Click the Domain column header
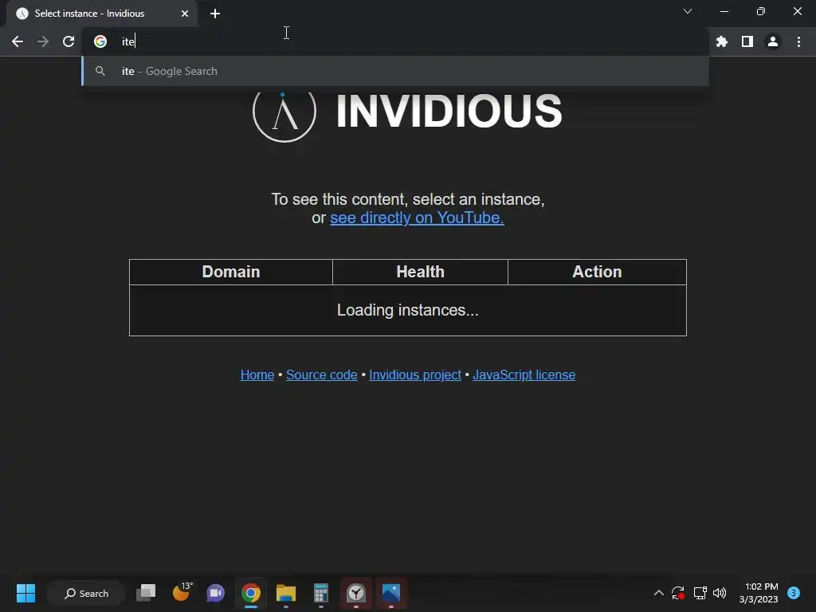This screenshot has width=816, height=612. coord(231,272)
